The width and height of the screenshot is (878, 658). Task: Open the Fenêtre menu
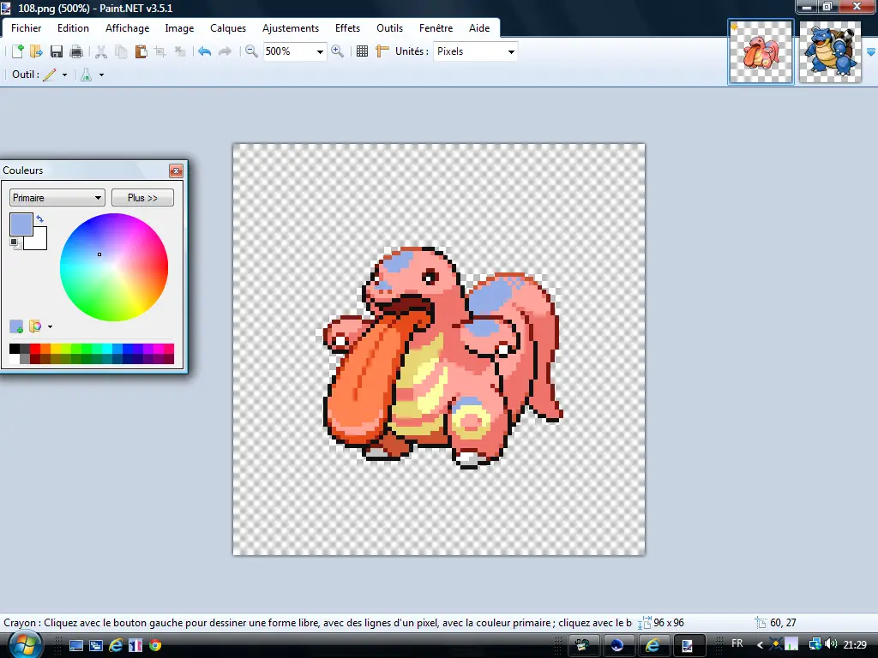pos(436,28)
